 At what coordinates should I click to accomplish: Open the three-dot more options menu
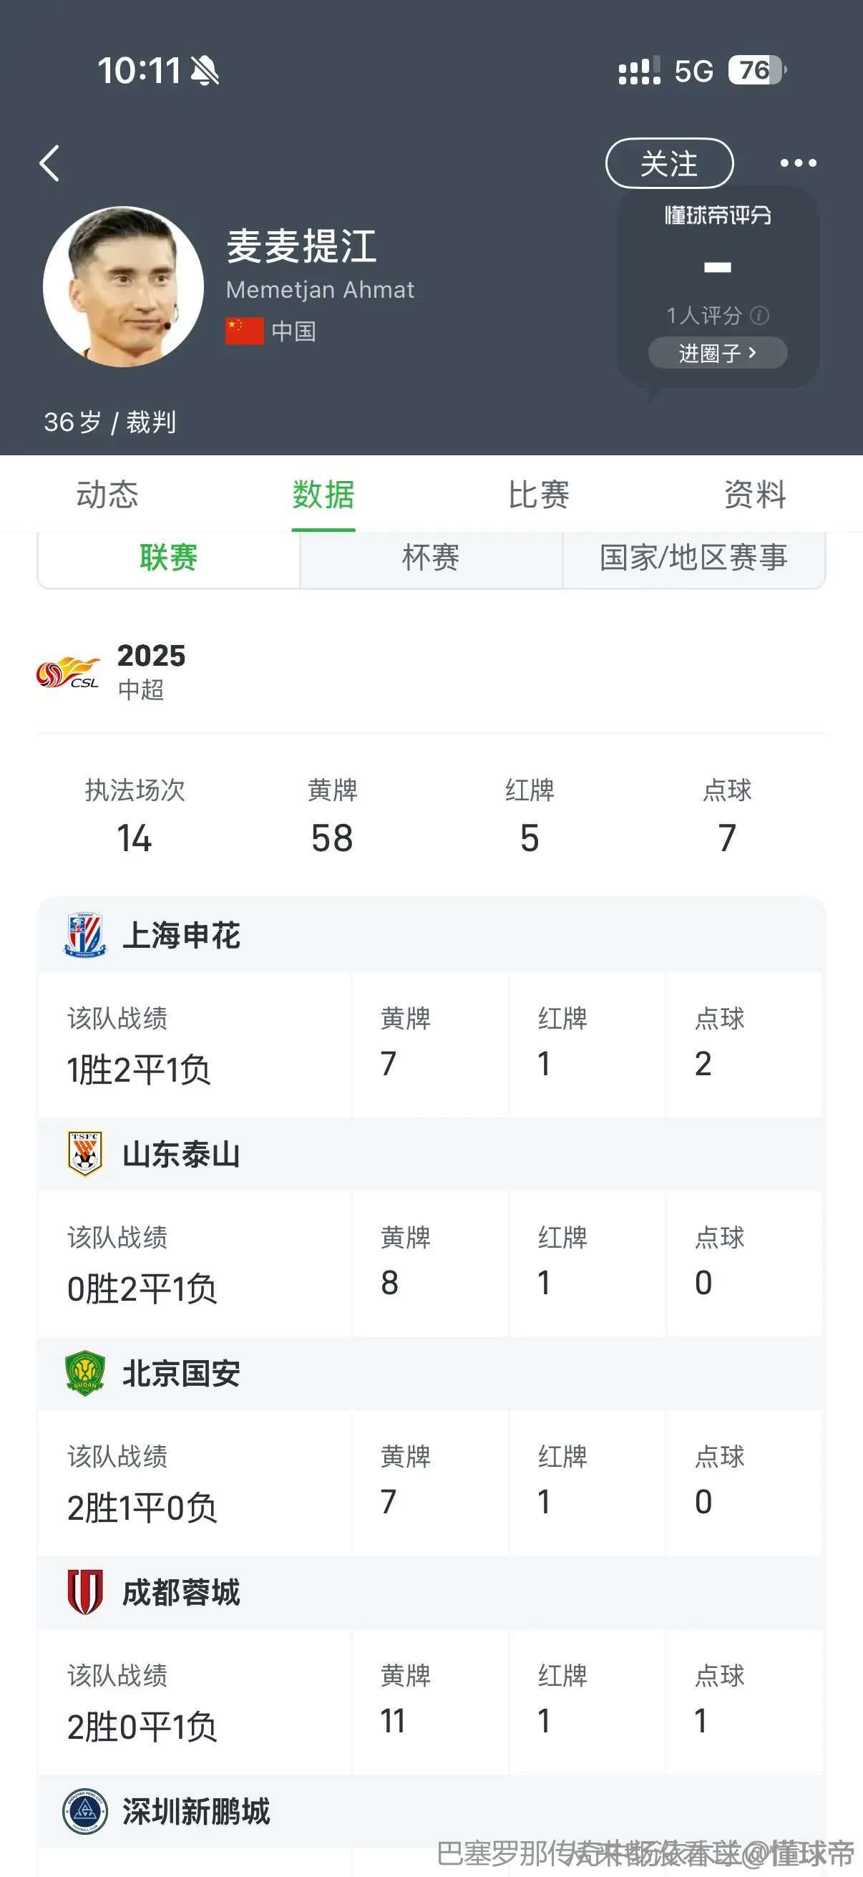coord(797,163)
